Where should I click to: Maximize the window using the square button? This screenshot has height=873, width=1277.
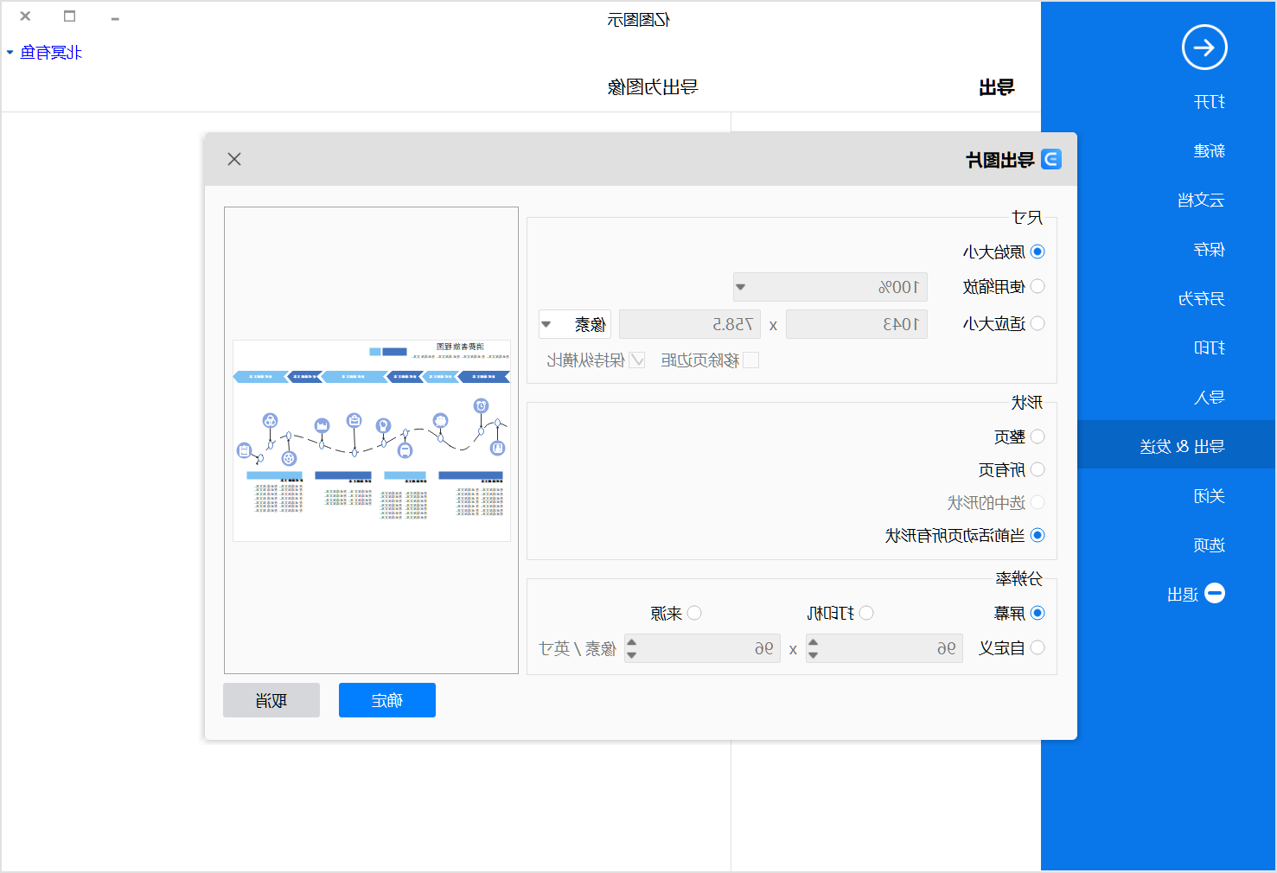[70, 16]
